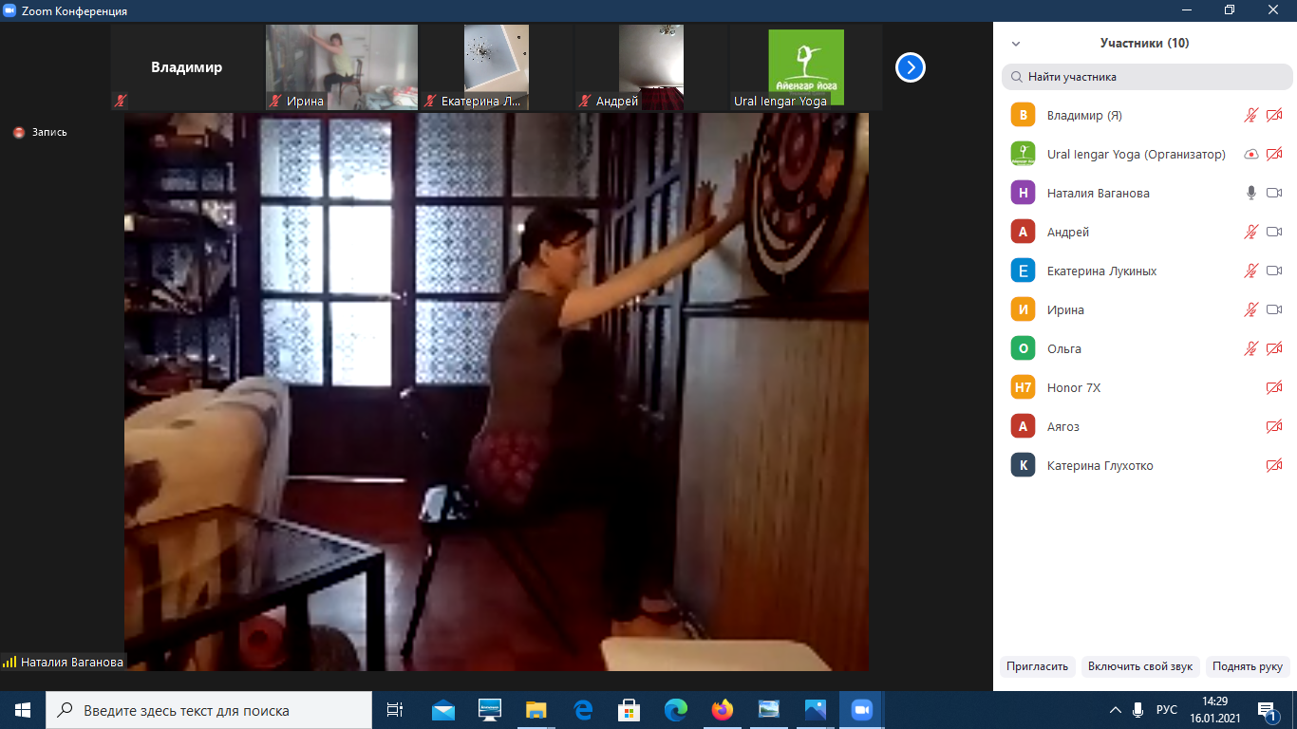1297x729 pixels.
Task: Collapse the Участники panel with the chevron
Action: (1016, 44)
